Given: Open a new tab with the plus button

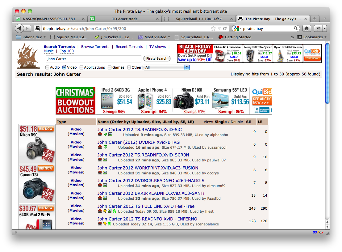Looking at the screenshot, I should coord(315,19).
